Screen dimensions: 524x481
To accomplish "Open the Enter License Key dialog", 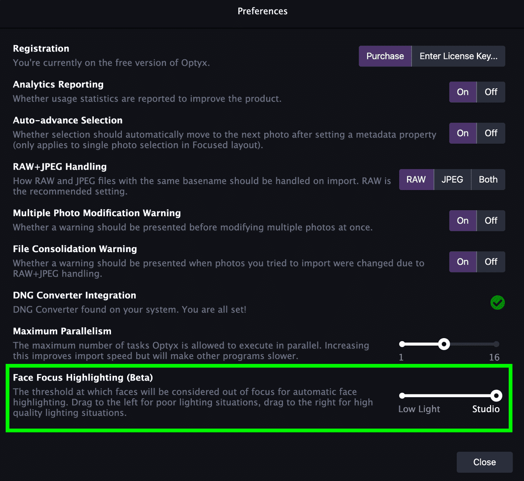I will (458, 56).
